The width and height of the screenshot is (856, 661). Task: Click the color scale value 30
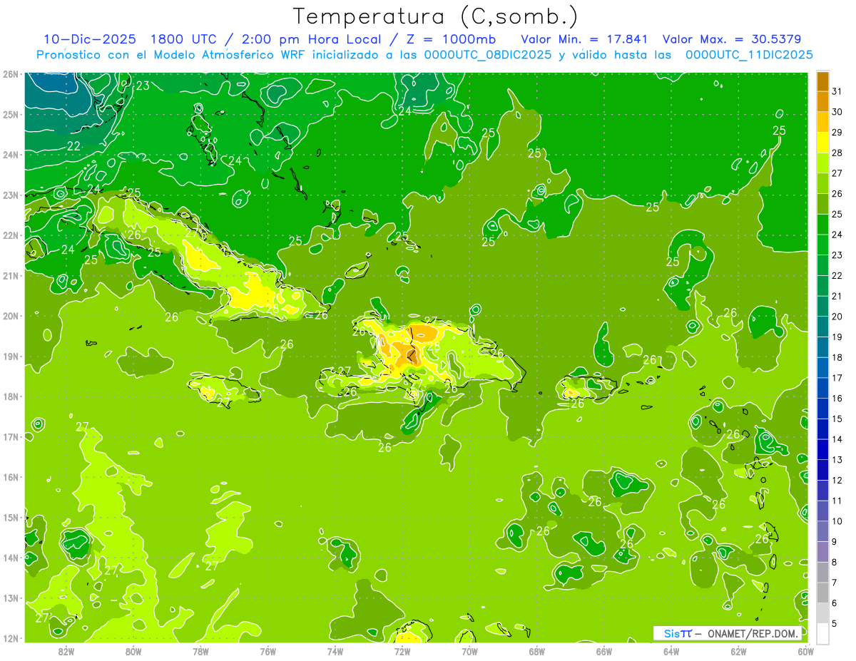coord(837,111)
